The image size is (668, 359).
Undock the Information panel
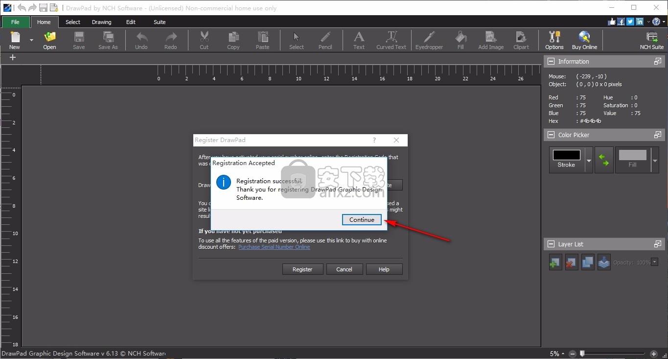[658, 61]
